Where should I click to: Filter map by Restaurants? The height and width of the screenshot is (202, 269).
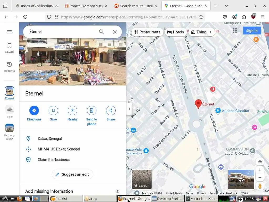(147, 32)
